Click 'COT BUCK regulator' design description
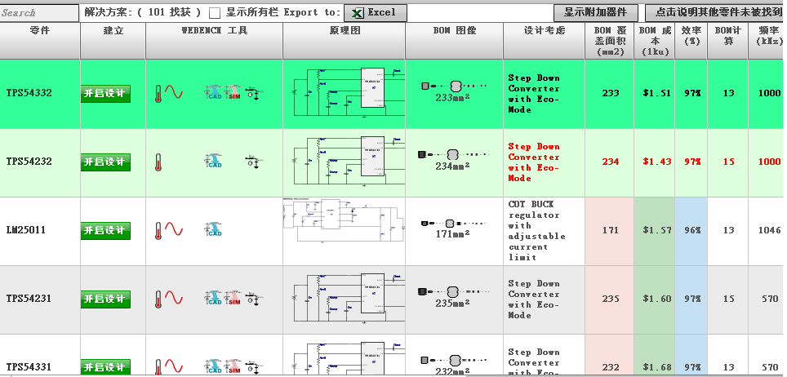 point(536,230)
